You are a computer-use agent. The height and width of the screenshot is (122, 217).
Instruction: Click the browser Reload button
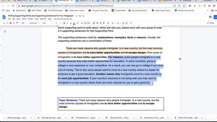(13, 6)
